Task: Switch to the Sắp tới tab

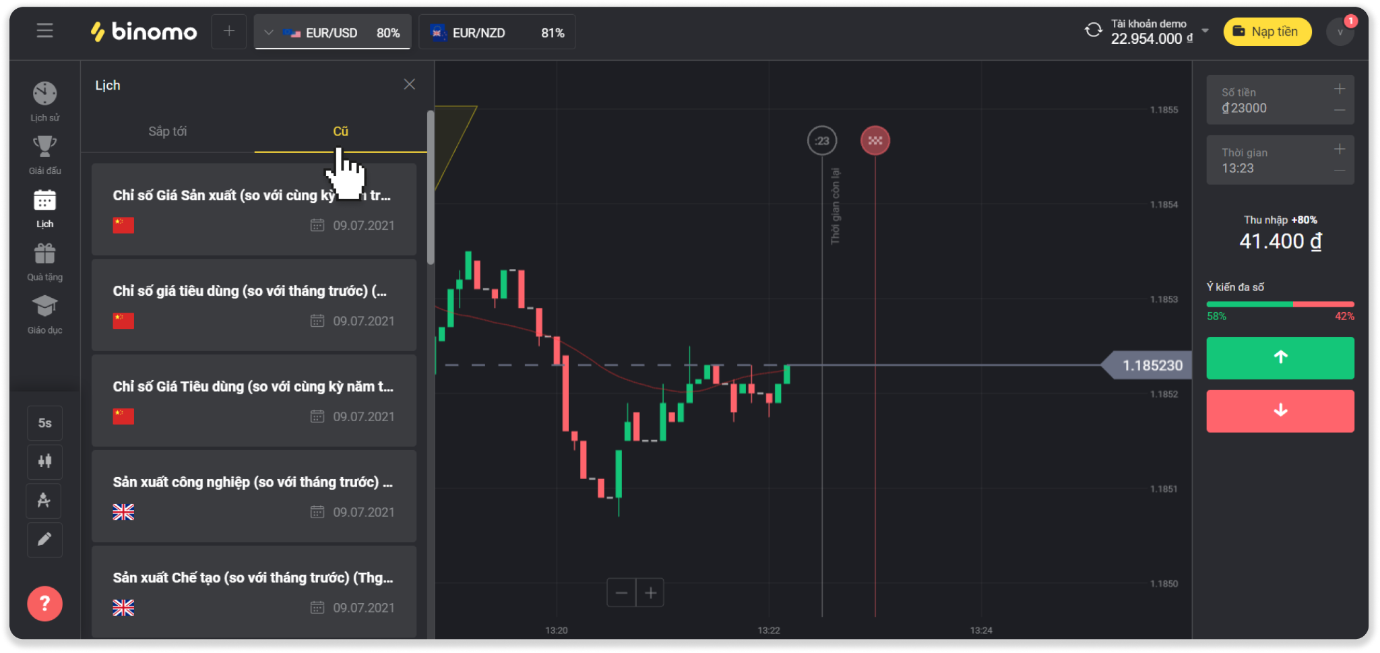Action: 167,131
